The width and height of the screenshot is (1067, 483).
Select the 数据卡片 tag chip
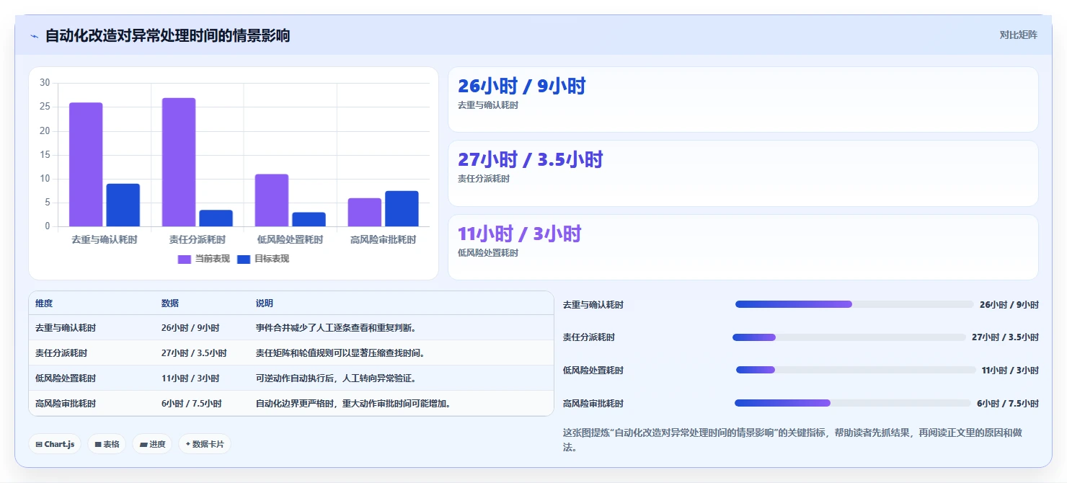205,444
